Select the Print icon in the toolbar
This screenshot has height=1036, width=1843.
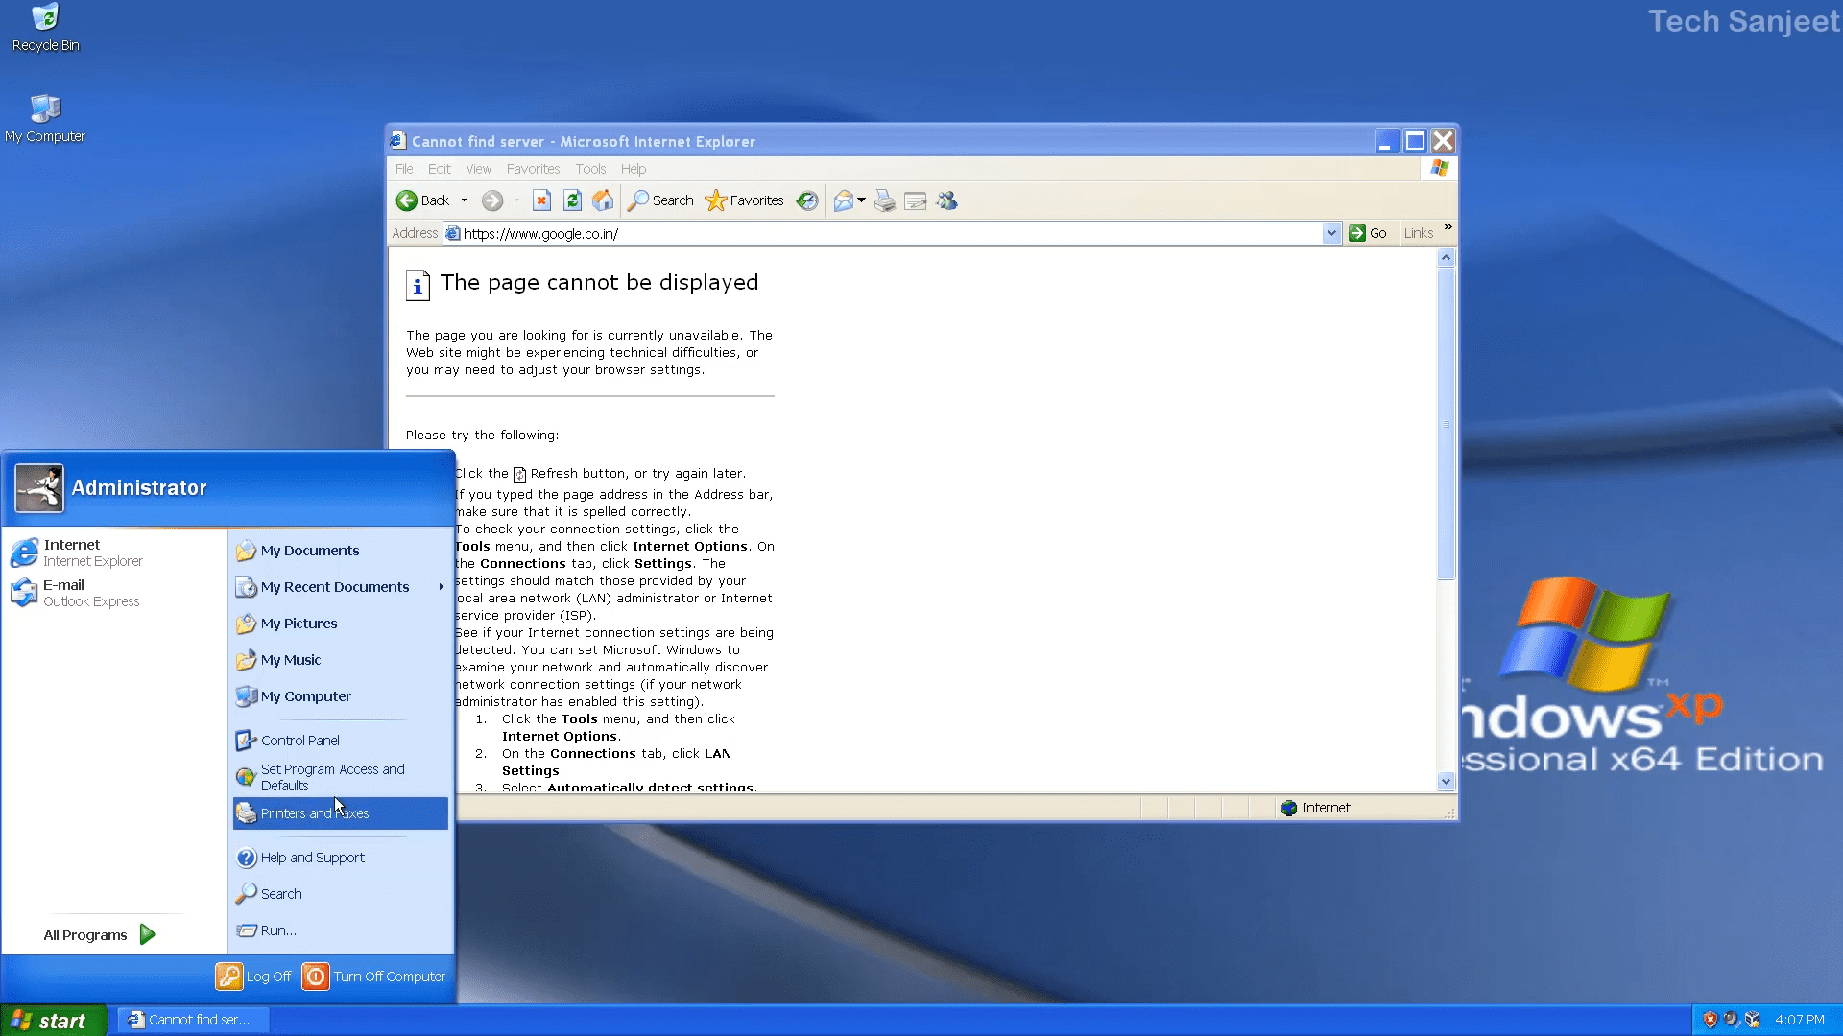point(884,200)
